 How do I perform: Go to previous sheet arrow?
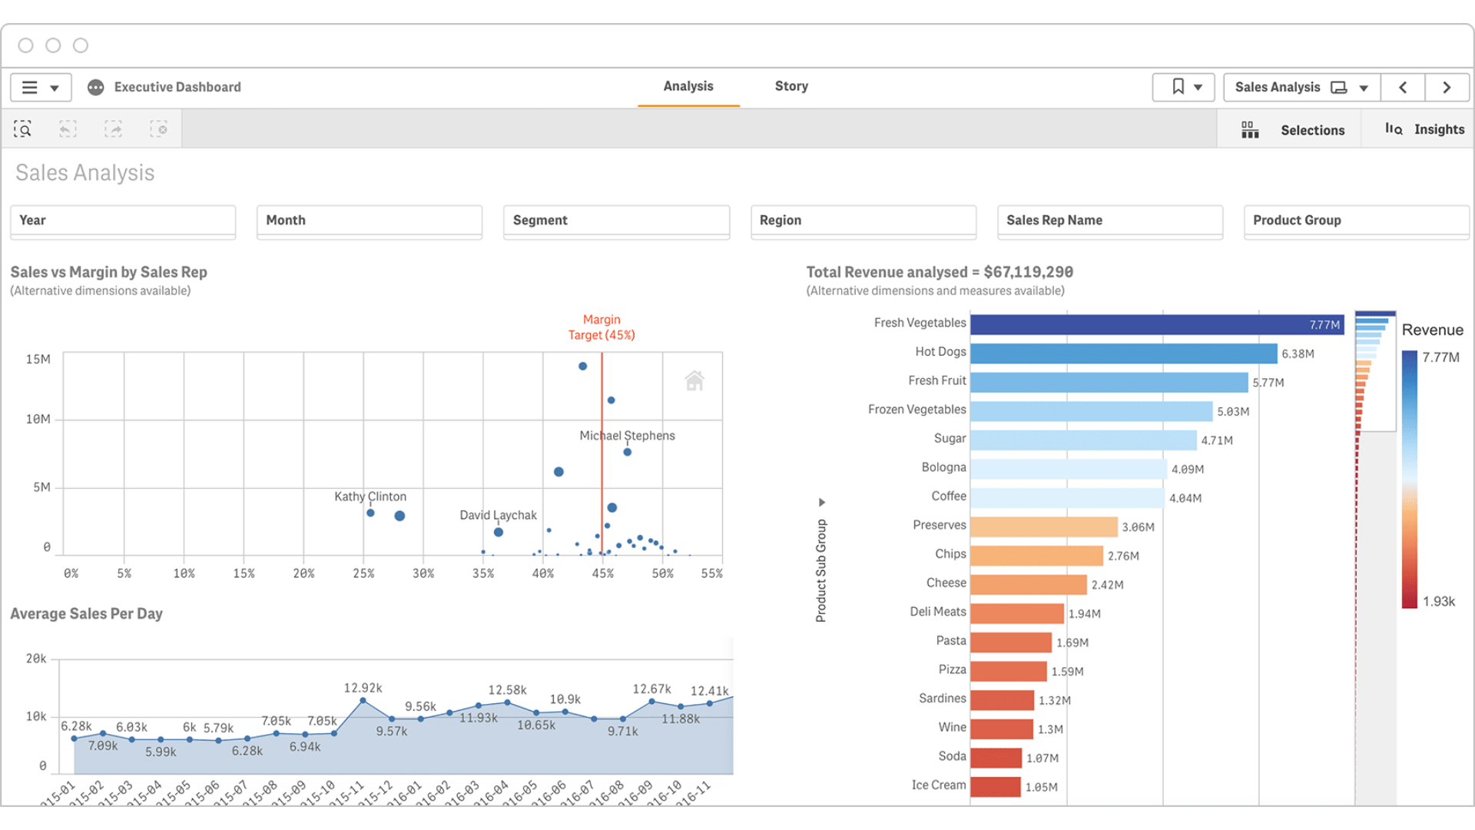pos(1403,88)
